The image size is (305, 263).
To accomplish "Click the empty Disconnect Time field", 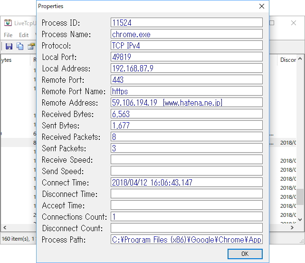I will (187, 194).
